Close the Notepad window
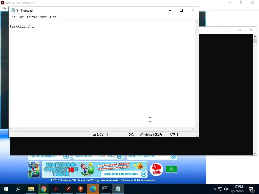Image resolution: width=259 pixels, height=194 pixels. 193,10
